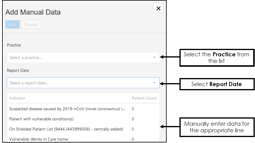Click the 'Manually enter data' callout box

pos(216,127)
